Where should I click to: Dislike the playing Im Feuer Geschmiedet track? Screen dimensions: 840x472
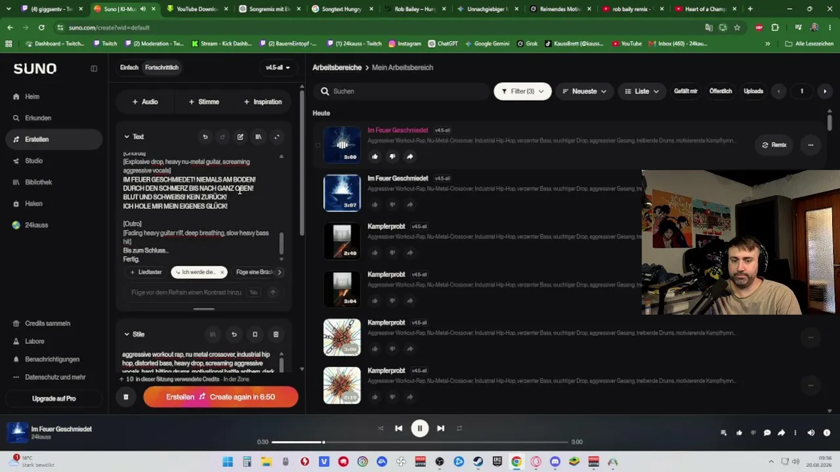(392, 157)
